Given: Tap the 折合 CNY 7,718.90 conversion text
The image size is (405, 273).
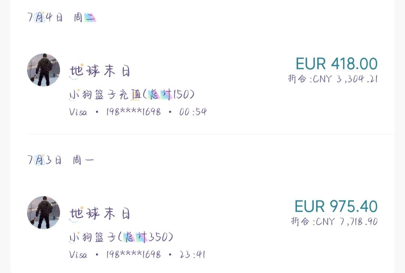Looking at the screenshot, I should coord(334,221).
